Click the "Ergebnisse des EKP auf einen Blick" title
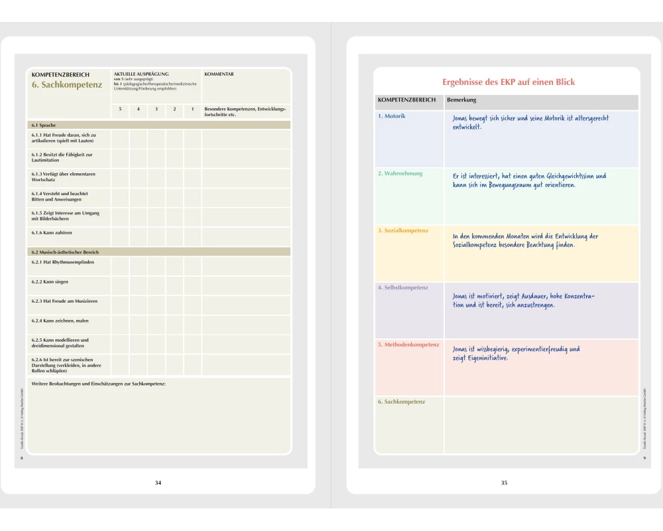 pos(509,82)
